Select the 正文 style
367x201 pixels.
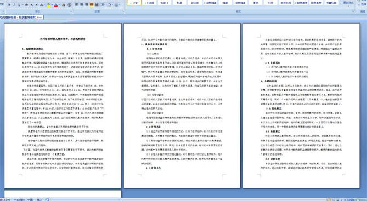(x=134, y=3)
